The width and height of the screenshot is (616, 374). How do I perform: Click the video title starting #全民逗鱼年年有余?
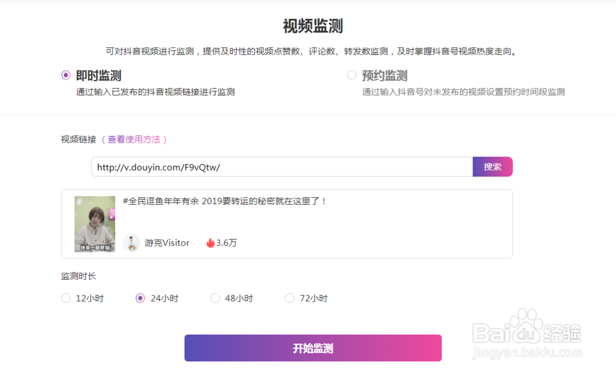[x=224, y=201]
